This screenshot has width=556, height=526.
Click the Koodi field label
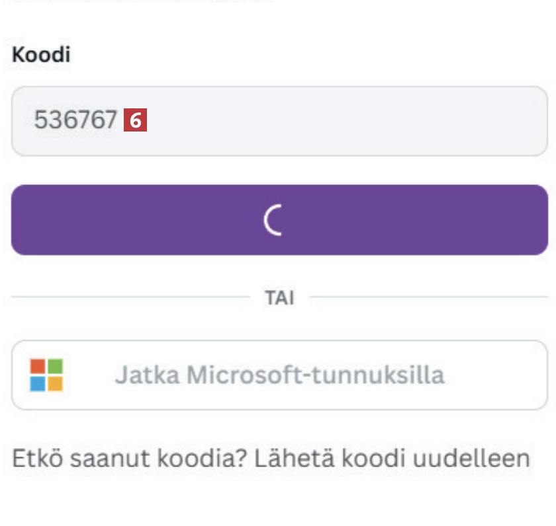pyautogui.click(x=41, y=55)
